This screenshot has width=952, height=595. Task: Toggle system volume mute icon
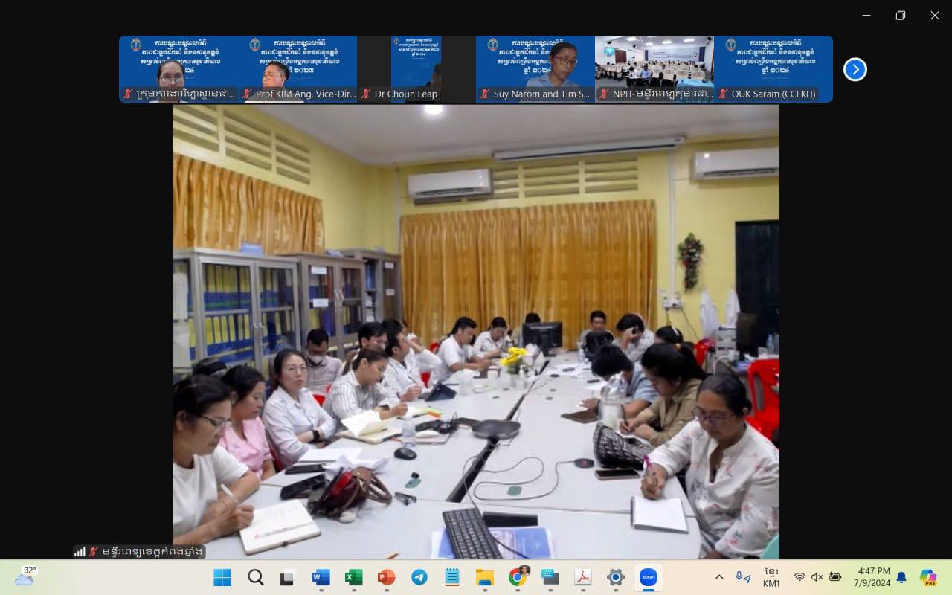(x=817, y=577)
